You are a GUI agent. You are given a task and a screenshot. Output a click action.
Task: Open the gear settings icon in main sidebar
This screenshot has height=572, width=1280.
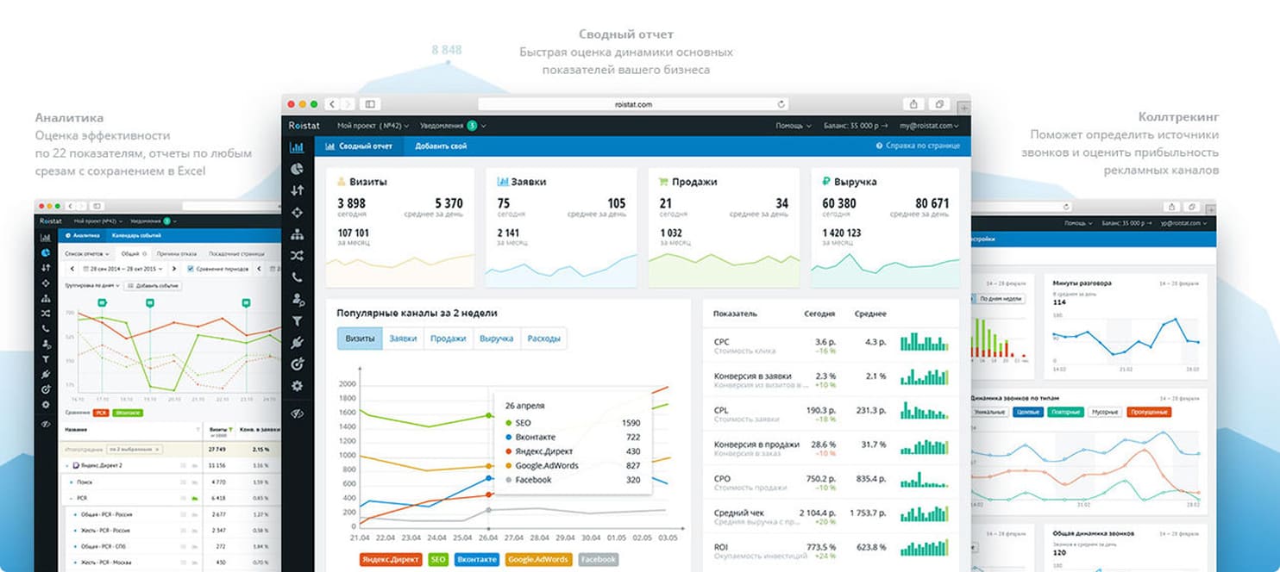coord(297,386)
